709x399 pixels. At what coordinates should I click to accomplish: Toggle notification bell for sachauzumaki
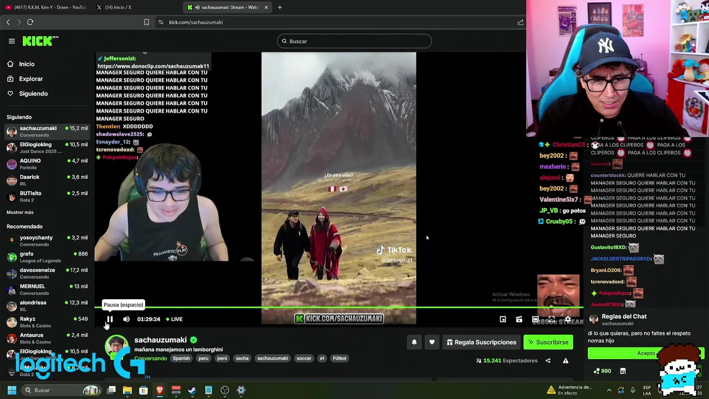414,342
